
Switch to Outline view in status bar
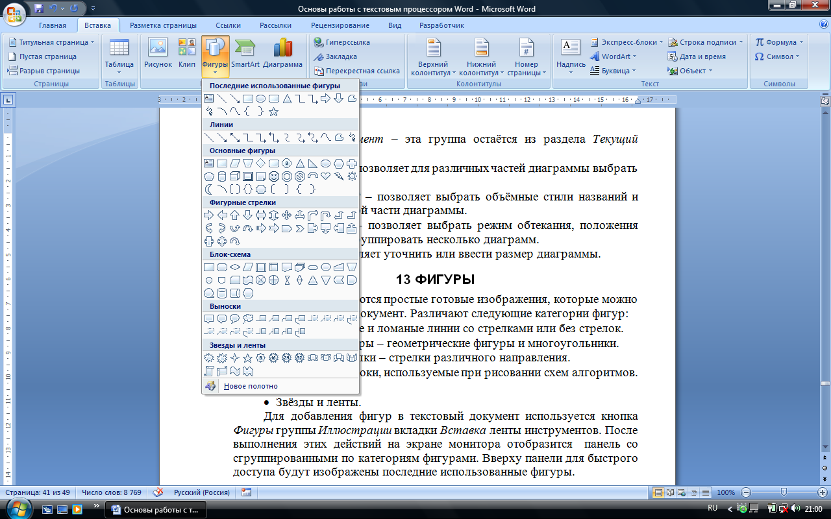pos(694,492)
